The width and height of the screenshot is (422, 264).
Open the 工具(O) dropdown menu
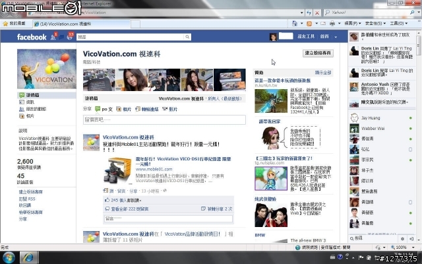click(x=398, y=24)
